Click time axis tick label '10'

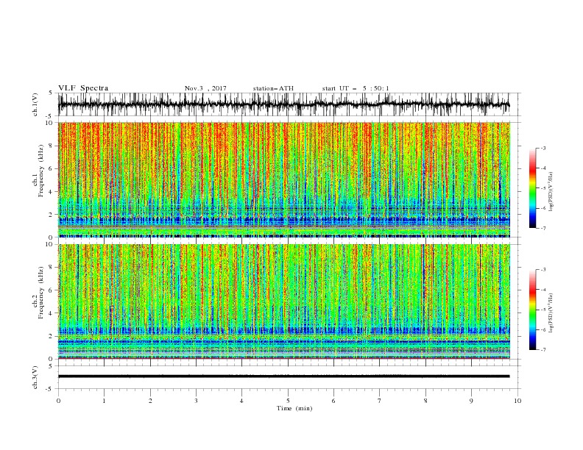point(517,401)
